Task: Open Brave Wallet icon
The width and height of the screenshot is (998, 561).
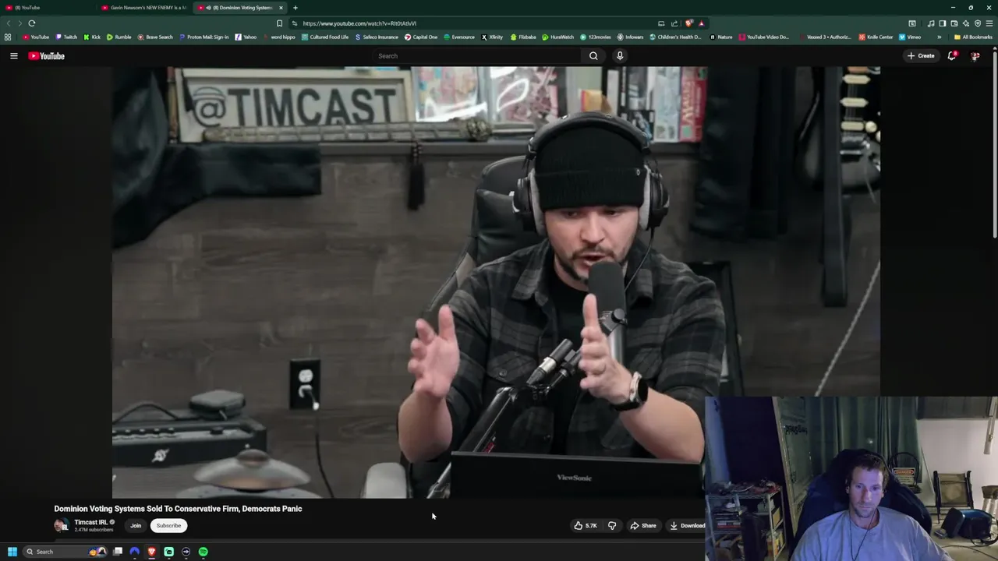Action: point(954,23)
